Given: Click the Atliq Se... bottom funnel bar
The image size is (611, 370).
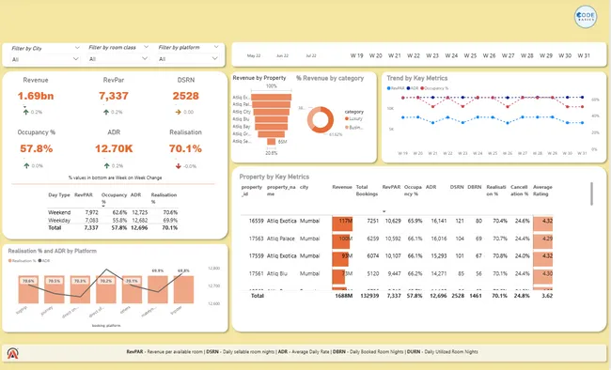Looking at the screenshot, I should click(272, 142).
